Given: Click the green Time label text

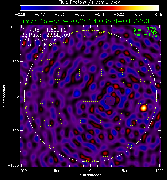Looking at the screenshot, I should (85, 21).
